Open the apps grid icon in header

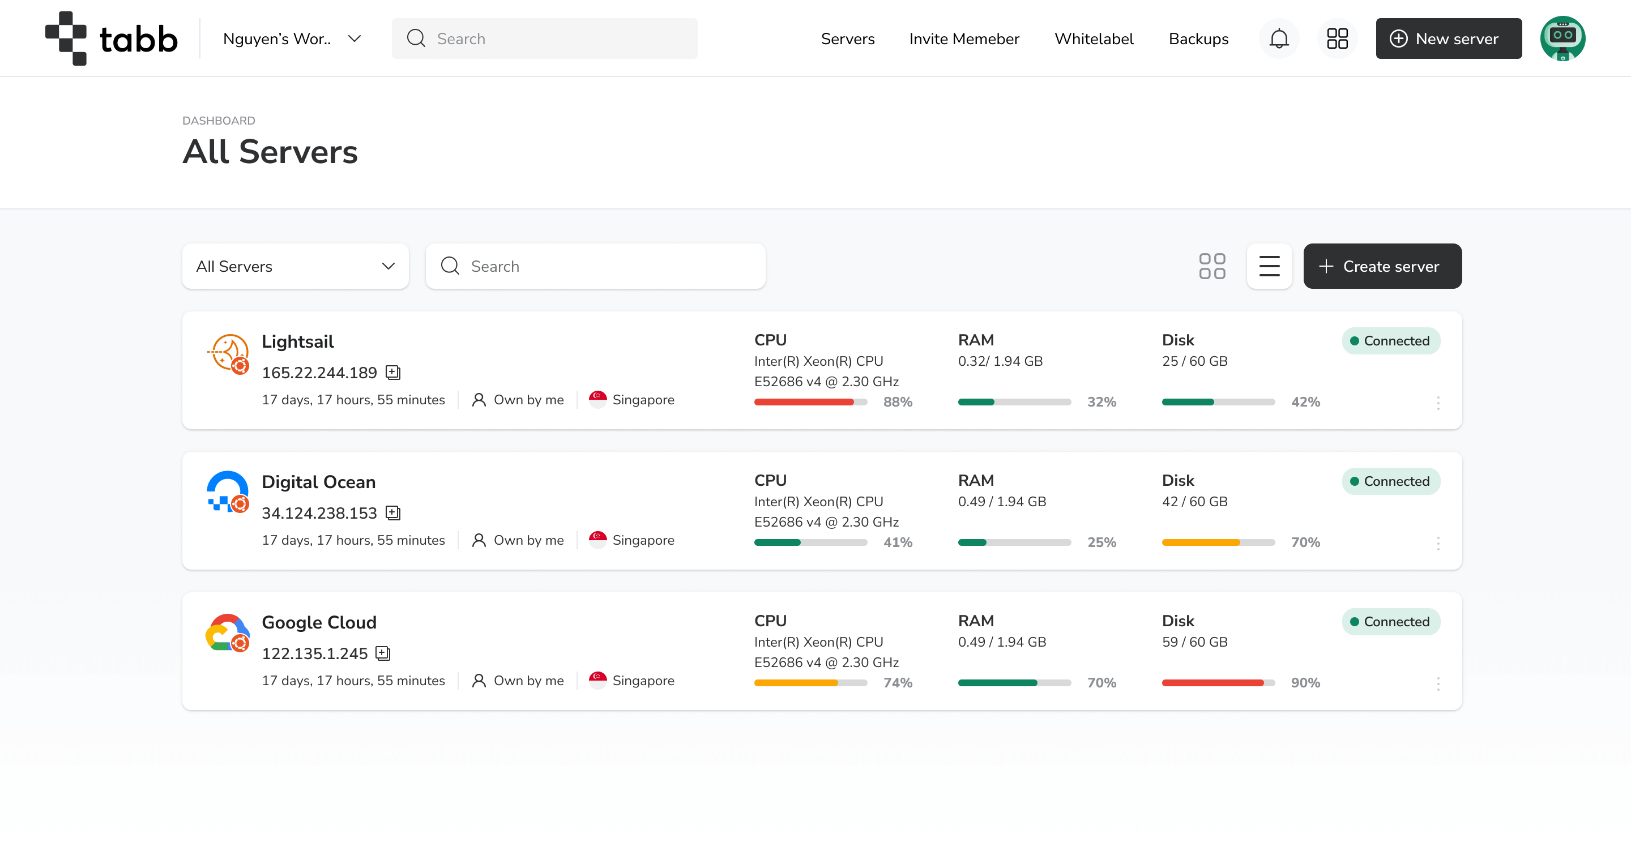1337,39
